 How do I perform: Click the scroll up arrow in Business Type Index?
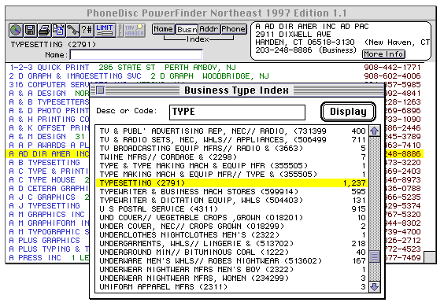coord(375,131)
